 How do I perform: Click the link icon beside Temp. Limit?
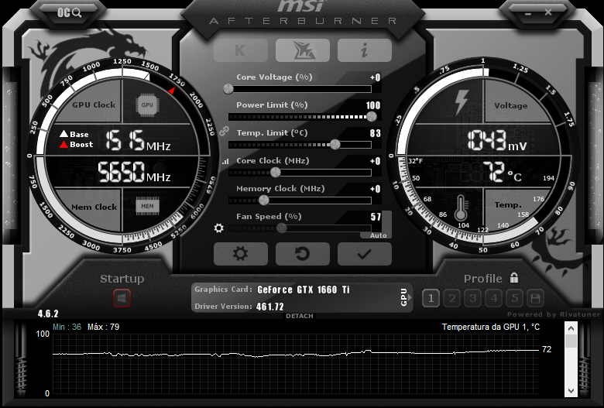point(225,132)
